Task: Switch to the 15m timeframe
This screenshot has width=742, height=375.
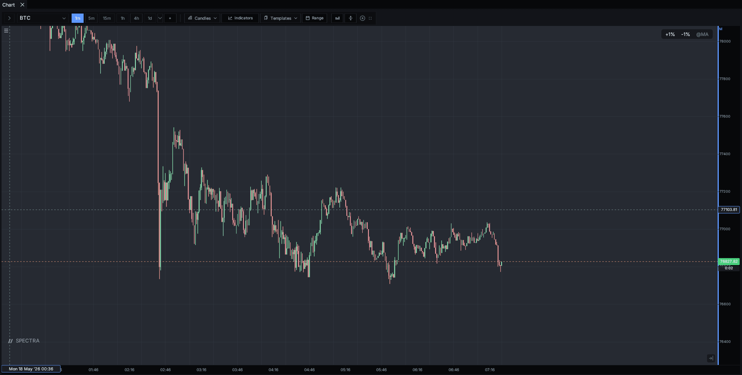Action: click(x=107, y=18)
